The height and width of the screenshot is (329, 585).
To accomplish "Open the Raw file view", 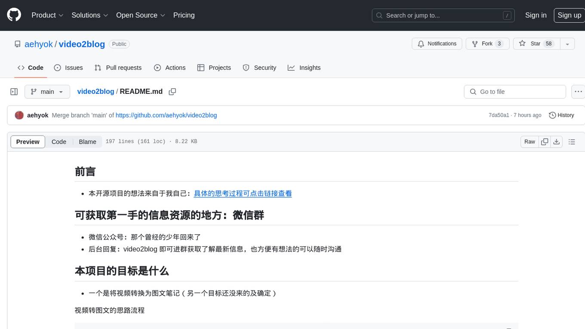I will pyautogui.click(x=530, y=142).
